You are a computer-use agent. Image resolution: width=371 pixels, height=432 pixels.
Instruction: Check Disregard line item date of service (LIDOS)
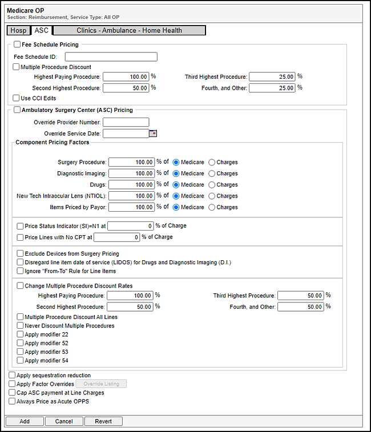point(20,262)
